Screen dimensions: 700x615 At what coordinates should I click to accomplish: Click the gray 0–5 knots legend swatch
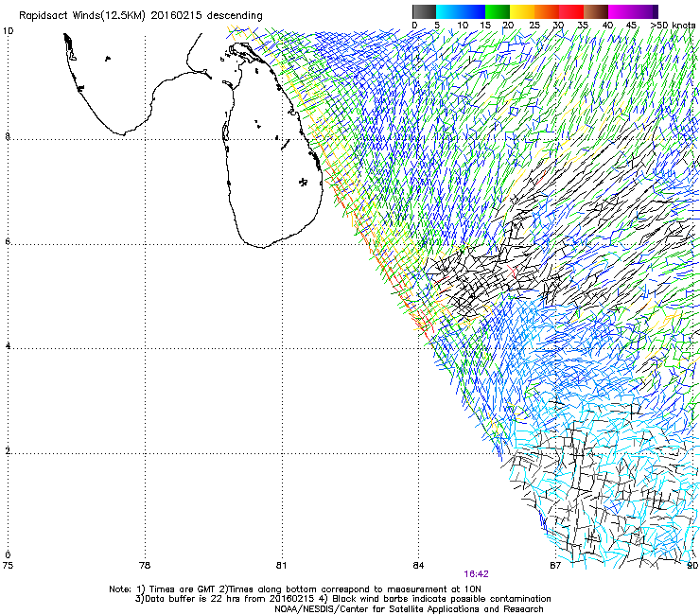(424, 11)
